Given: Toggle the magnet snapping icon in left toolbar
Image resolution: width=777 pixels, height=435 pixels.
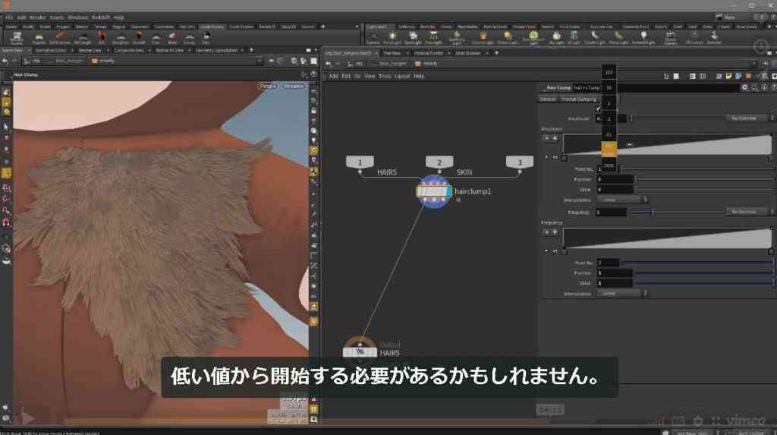Looking at the screenshot, I should click(6, 222).
